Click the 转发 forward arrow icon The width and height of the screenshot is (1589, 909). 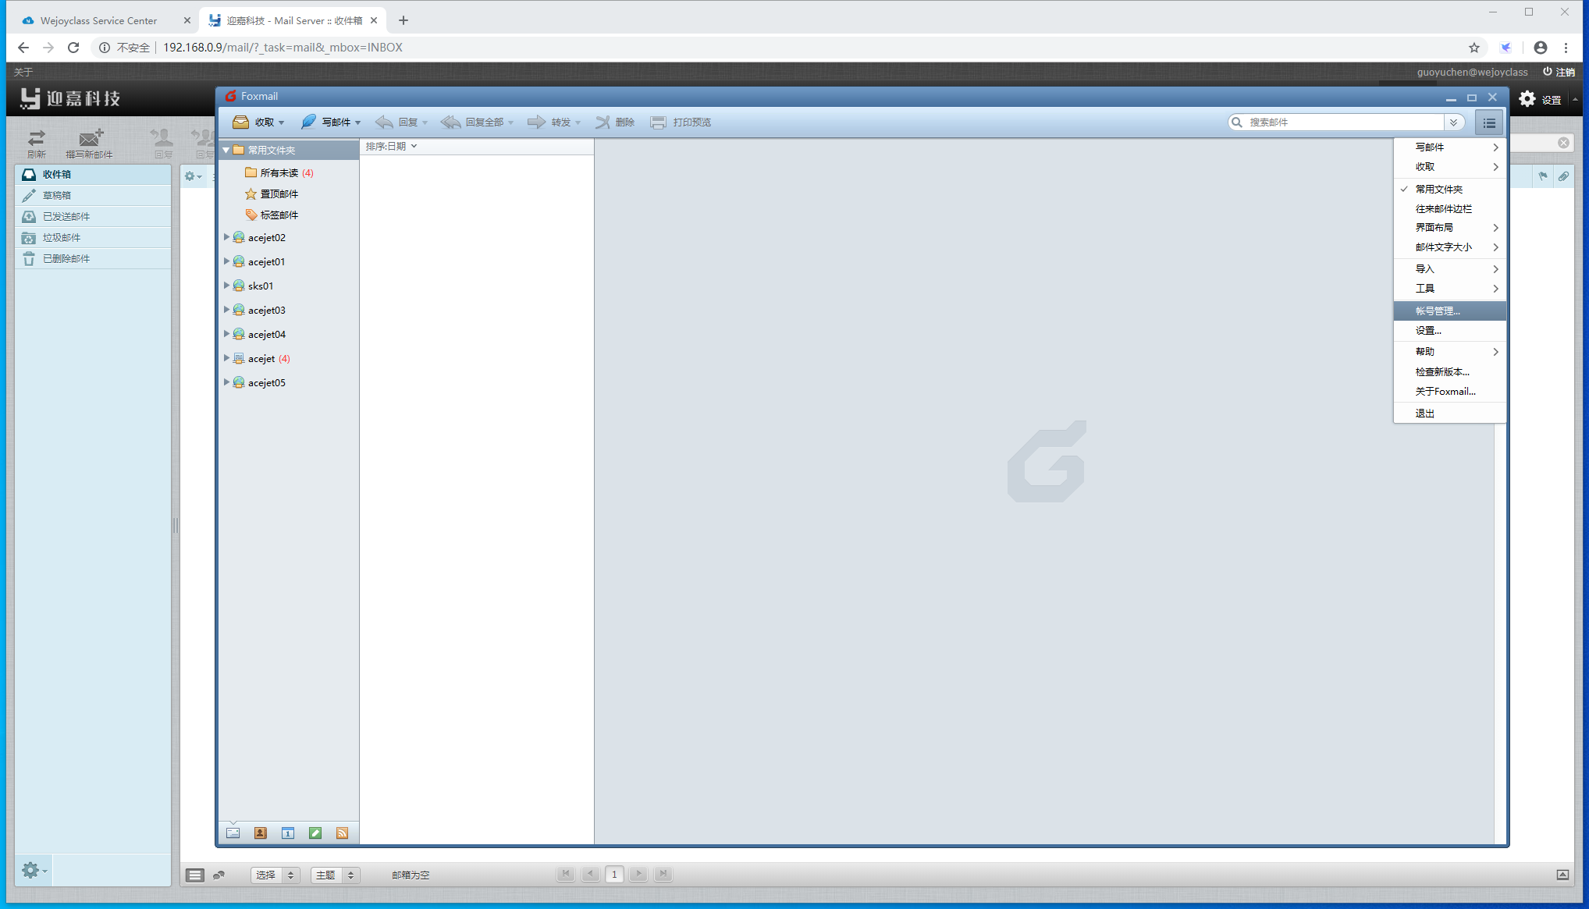[536, 123]
